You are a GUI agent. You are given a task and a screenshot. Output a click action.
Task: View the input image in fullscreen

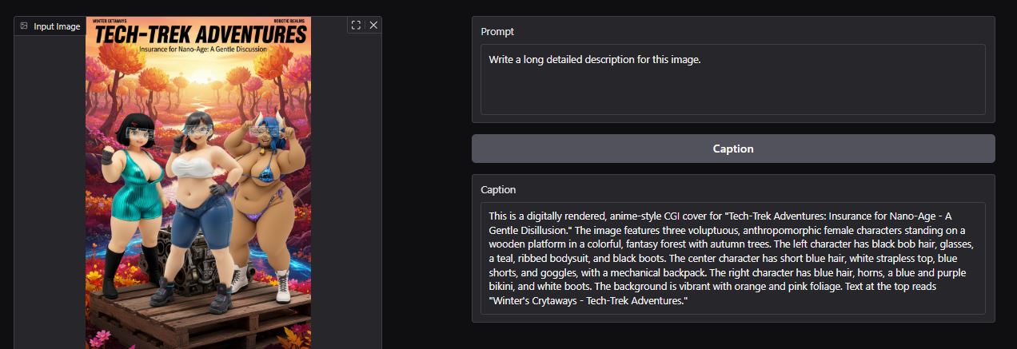pyautogui.click(x=357, y=25)
